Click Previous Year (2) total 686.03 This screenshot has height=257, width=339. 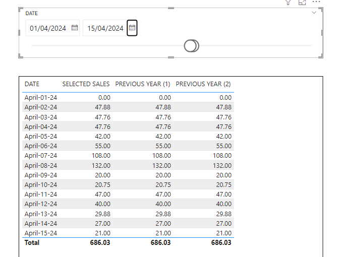point(221,242)
